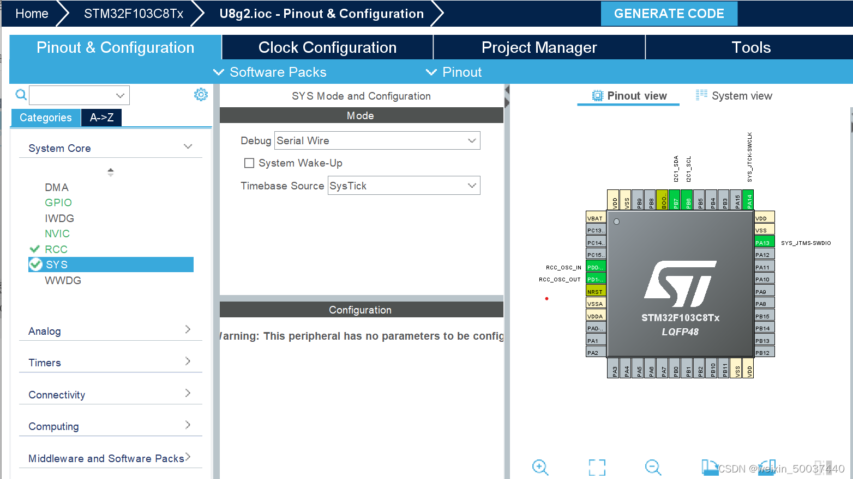Click the zoom in magnifier icon
This screenshot has width=853, height=479.
click(x=540, y=467)
